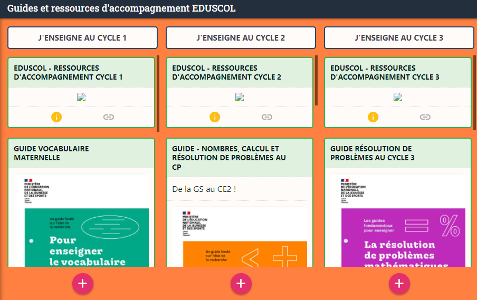Screen dimensions: 477x300
Task: Click the Cycle 1 column scrollbar
Action: tap(158, 94)
